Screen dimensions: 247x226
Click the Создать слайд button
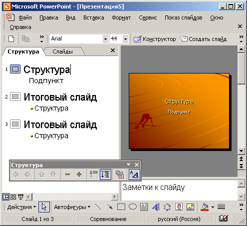(204, 39)
